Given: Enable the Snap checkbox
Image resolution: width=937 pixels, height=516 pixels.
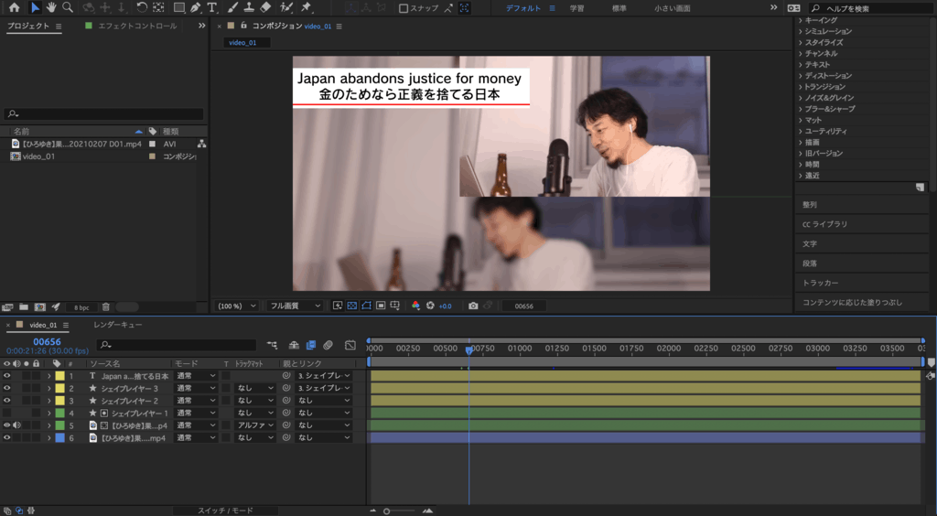Looking at the screenshot, I should [404, 8].
